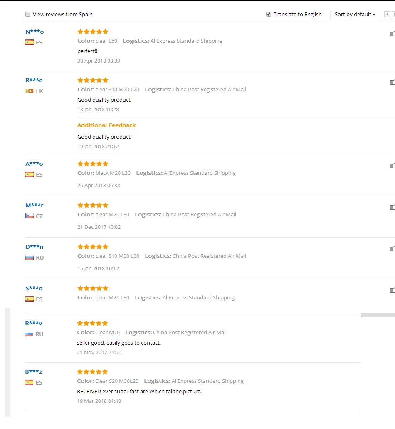395x429 pixels.
Task: Uncheck Translate to English checkbox
Action: (269, 14)
